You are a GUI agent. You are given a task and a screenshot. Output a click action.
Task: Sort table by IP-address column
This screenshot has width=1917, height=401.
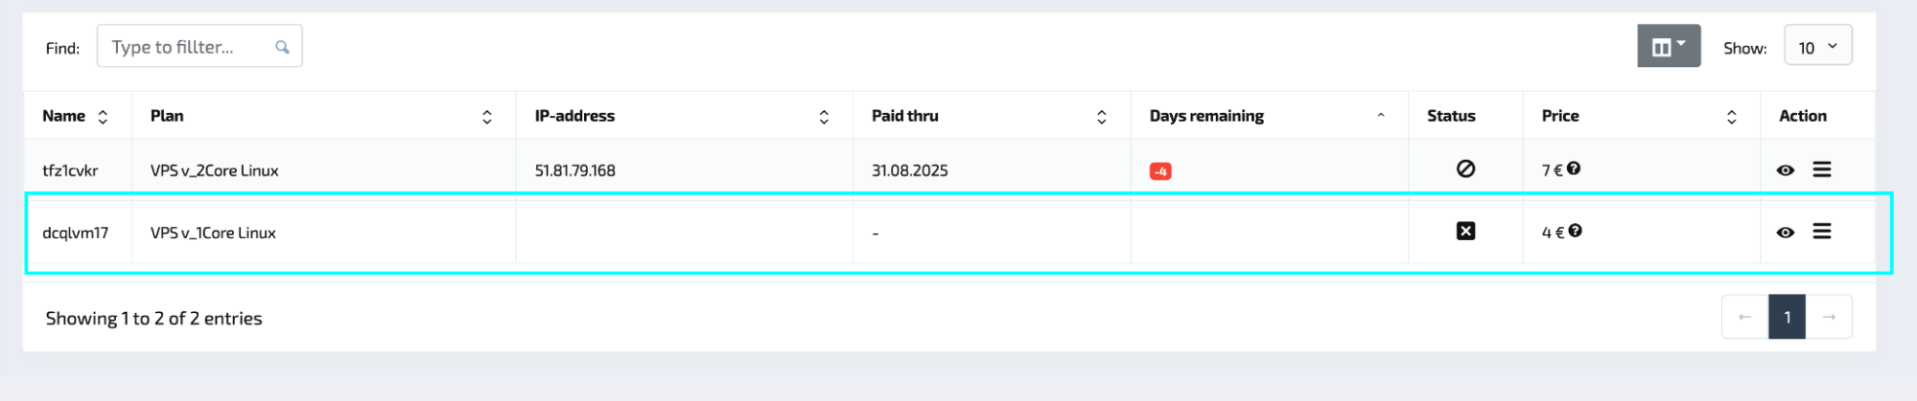824,117
